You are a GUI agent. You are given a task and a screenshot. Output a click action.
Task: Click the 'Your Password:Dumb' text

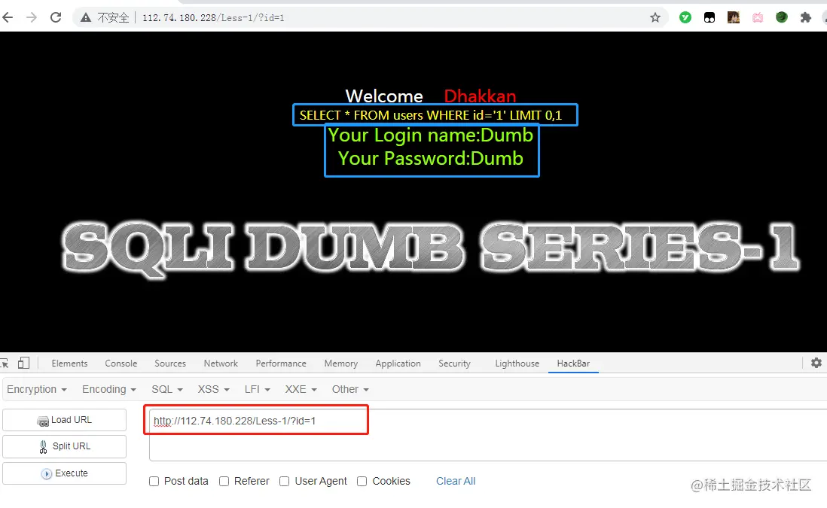pos(431,159)
